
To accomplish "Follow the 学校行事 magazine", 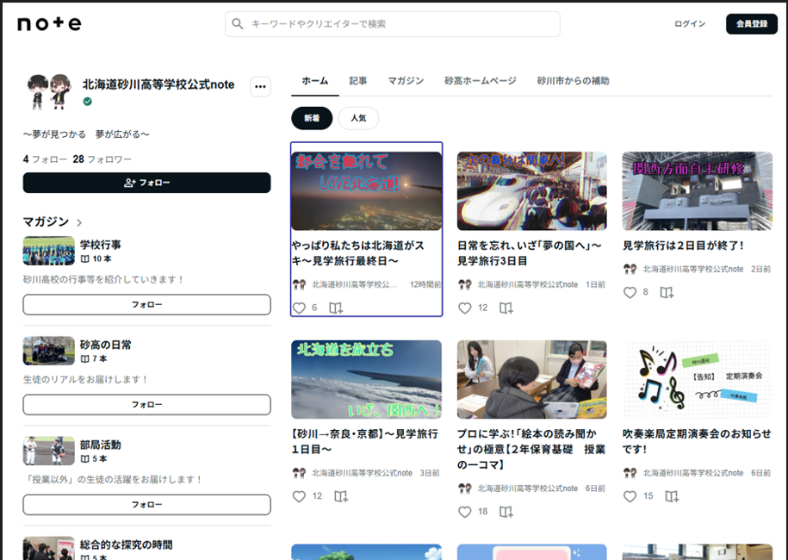I will (x=146, y=305).
